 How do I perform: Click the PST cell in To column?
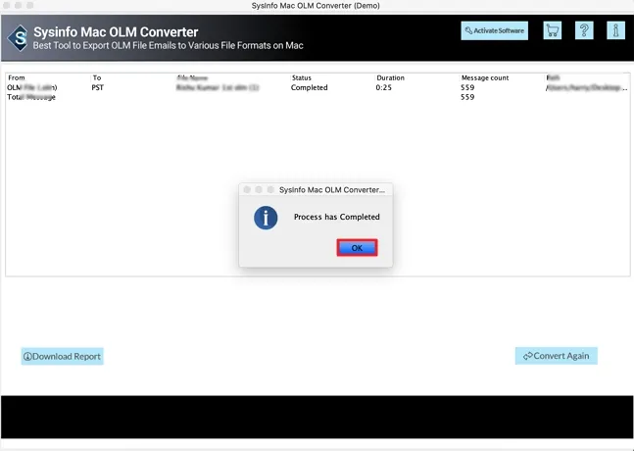97,87
